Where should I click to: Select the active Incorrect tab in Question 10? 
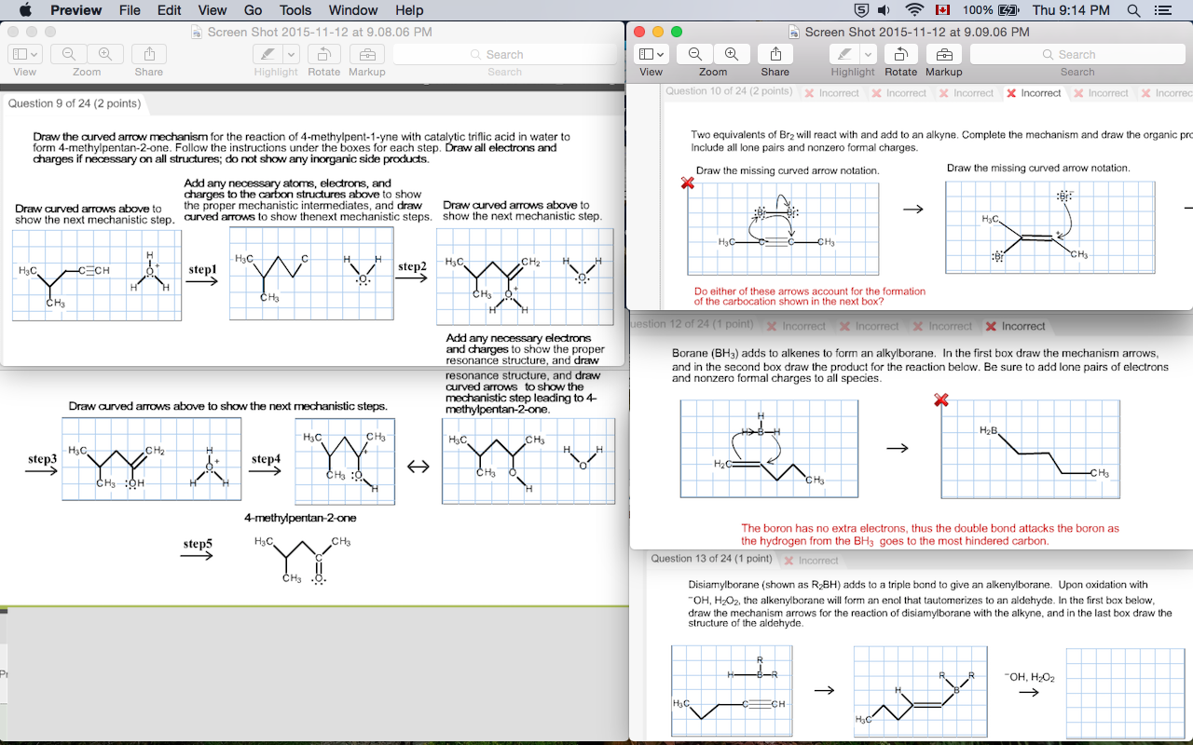click(1034, 93)
